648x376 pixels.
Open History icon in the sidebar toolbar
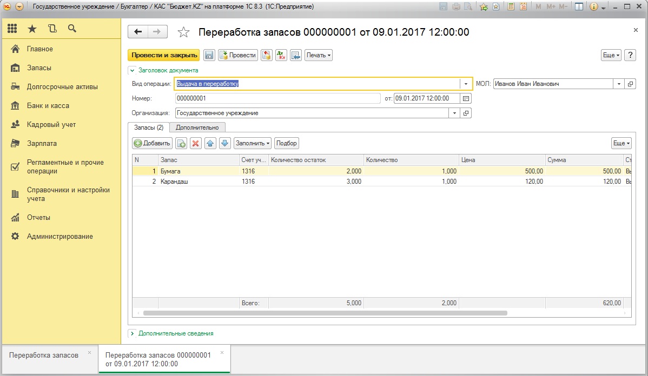click(52, 29)
